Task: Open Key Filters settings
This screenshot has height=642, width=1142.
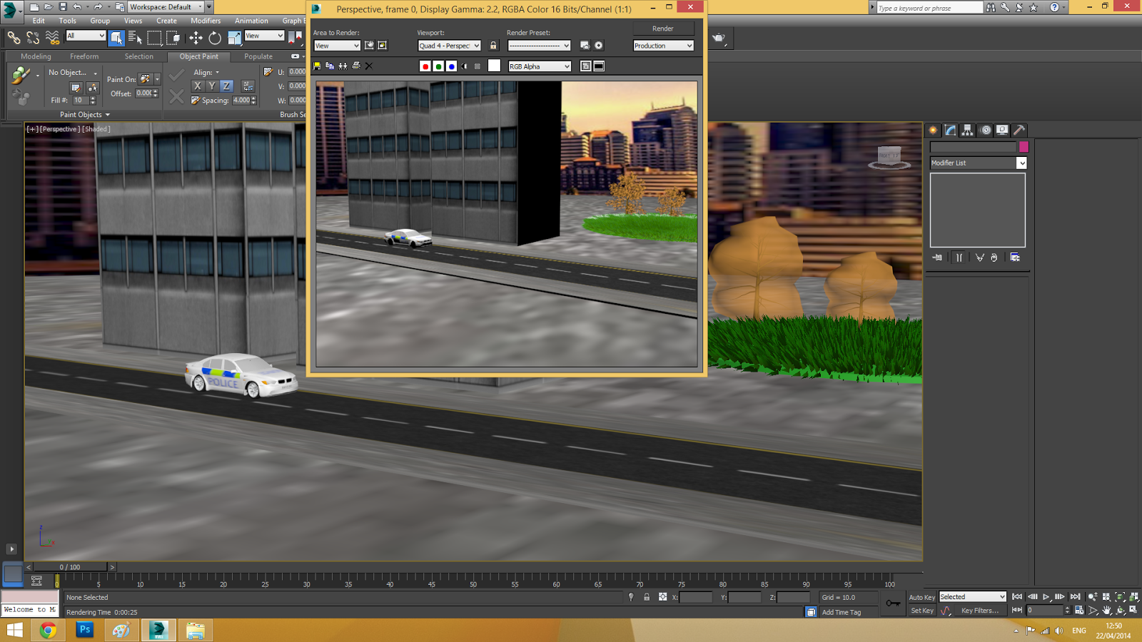Action: pos(980,611)
